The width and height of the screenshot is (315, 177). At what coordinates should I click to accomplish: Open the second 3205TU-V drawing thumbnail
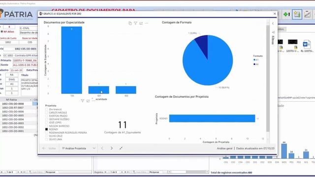[292, 46]
